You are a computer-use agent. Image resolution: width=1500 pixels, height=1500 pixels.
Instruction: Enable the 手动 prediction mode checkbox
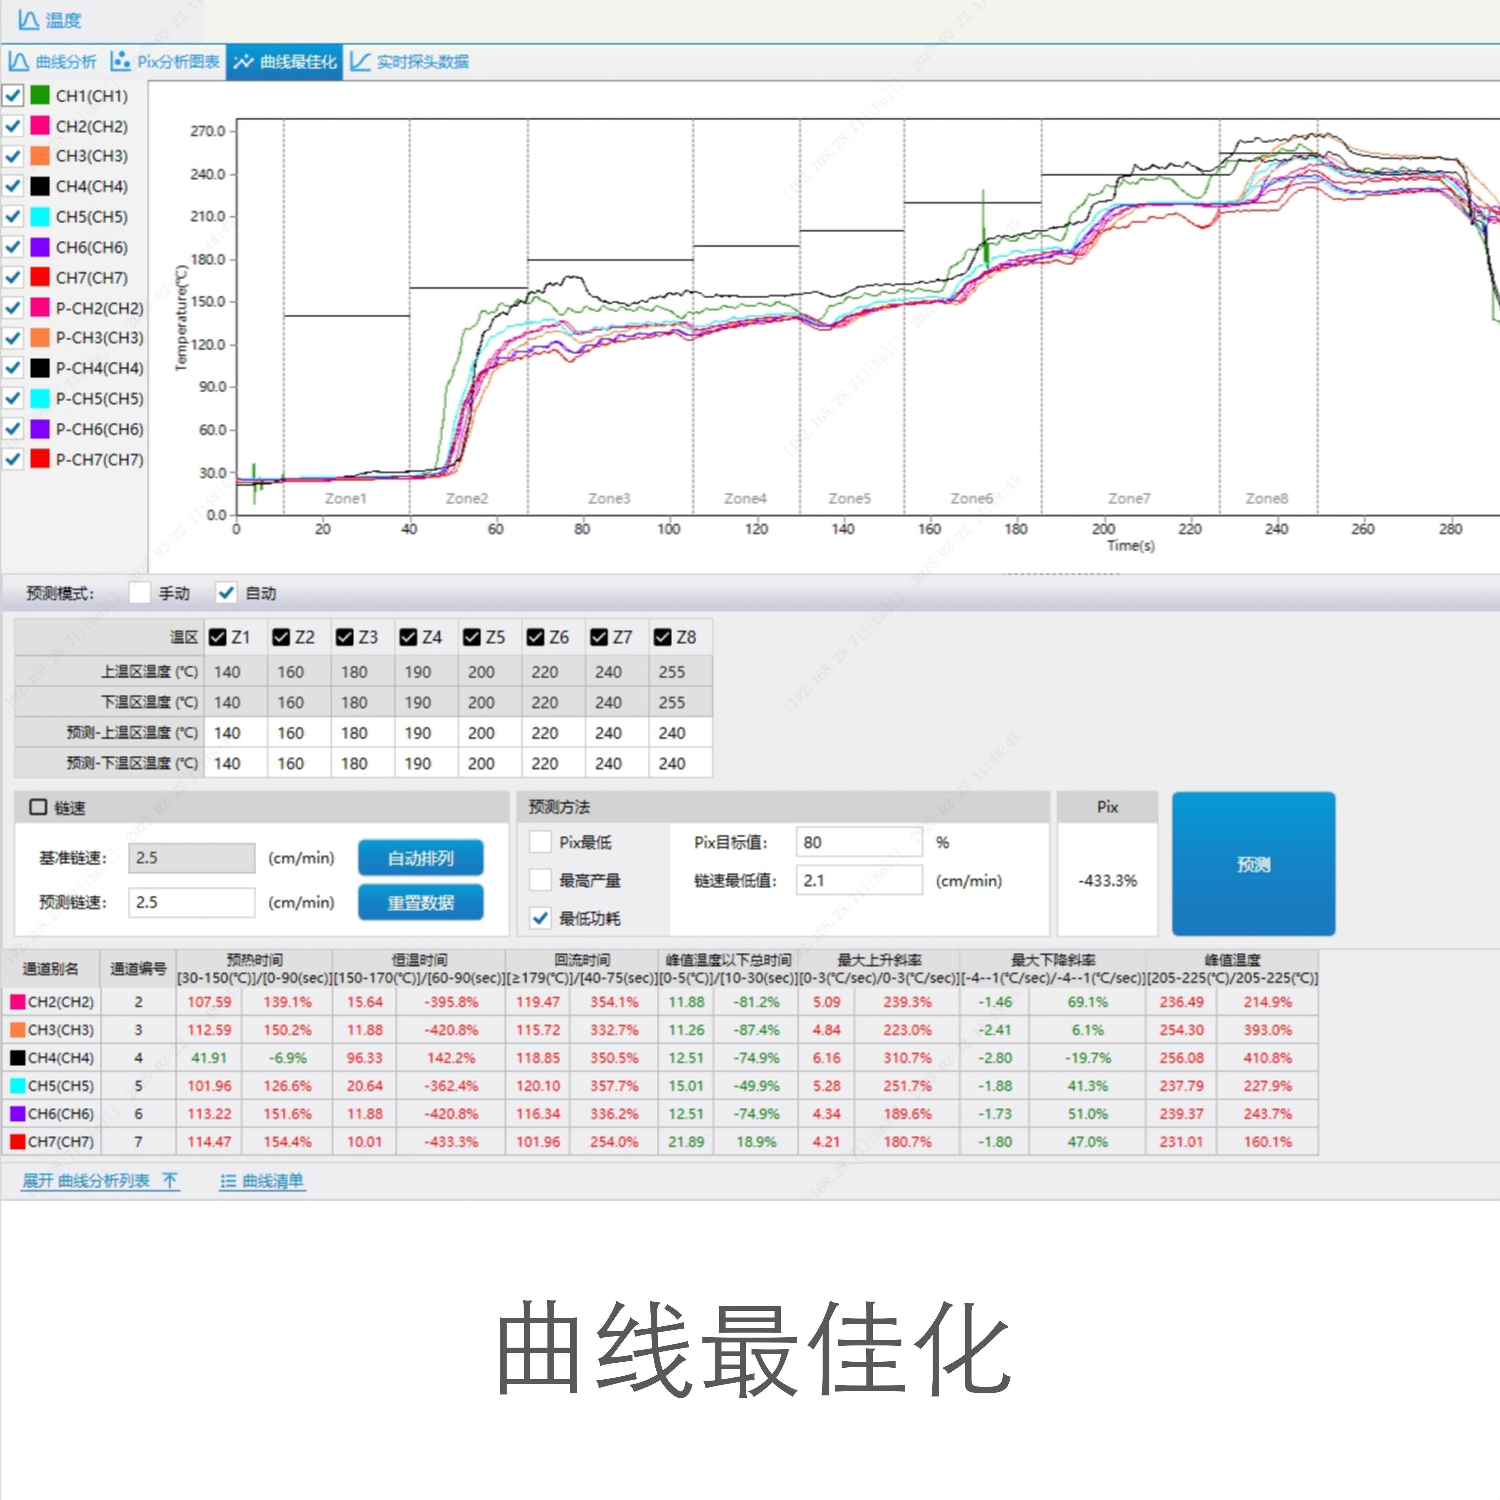[140, 593]
